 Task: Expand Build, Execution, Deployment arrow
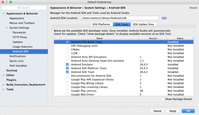click(4, 85)
